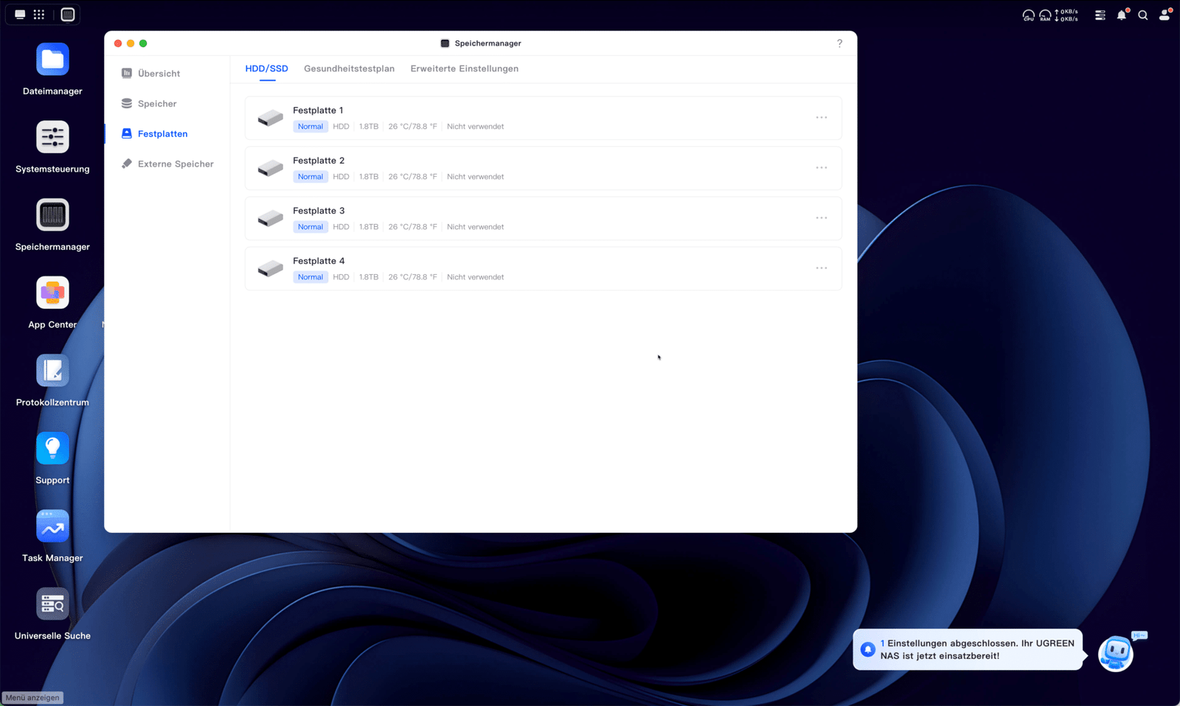The width and height of the screenshot is (1180, 706).
Task: Launch Systemsteuerung from the desktop
Action: (52, 138)
